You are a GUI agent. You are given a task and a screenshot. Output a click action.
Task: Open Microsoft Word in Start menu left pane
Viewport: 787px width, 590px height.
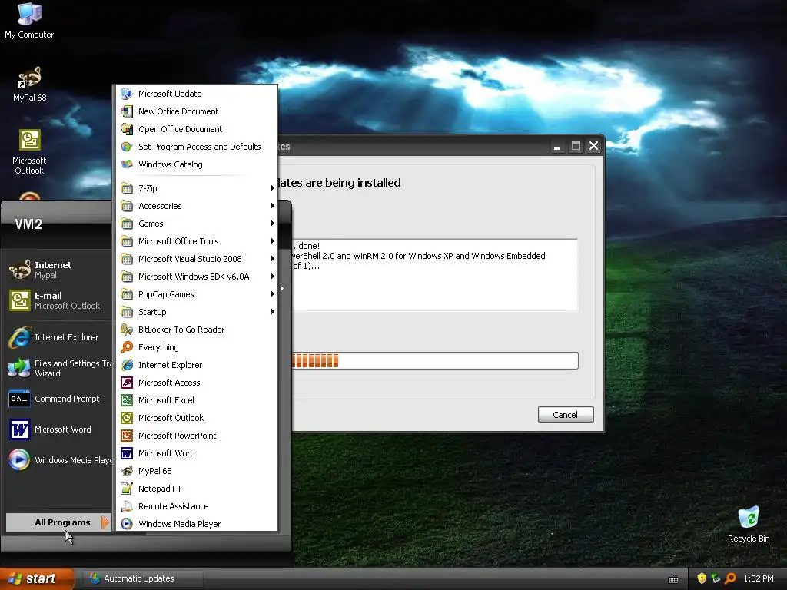(57, 429)
